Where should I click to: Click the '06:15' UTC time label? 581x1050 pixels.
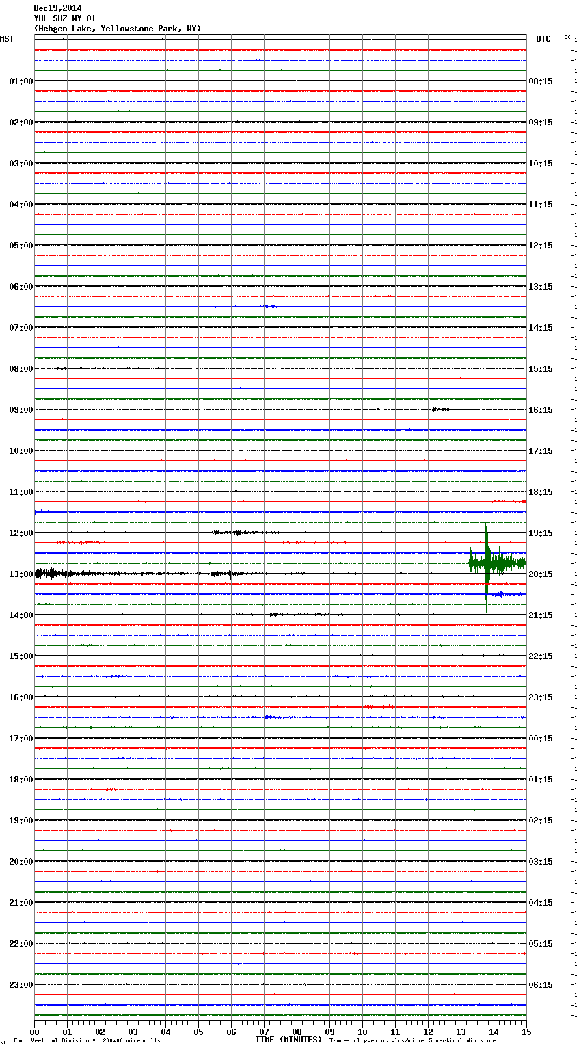click(541, 985)
